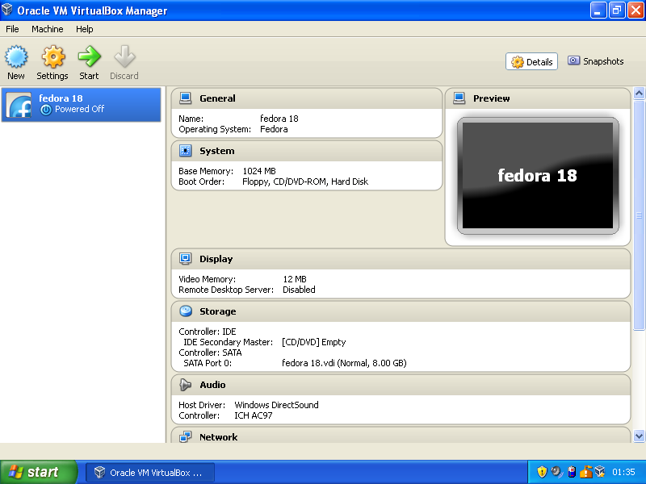Click the Preview section header

tap(491, 98)
